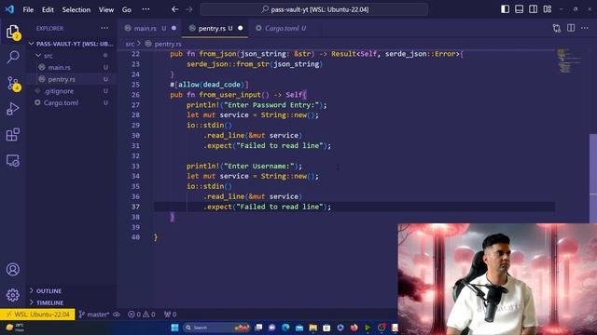Open the Edit menu

(x=48, y=9)
